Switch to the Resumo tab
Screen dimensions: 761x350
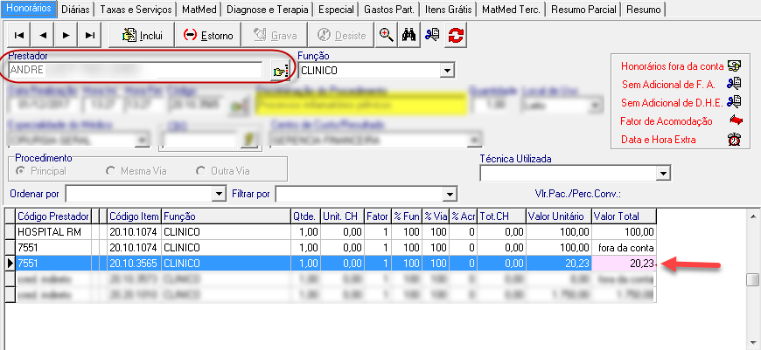pos(644,10)
